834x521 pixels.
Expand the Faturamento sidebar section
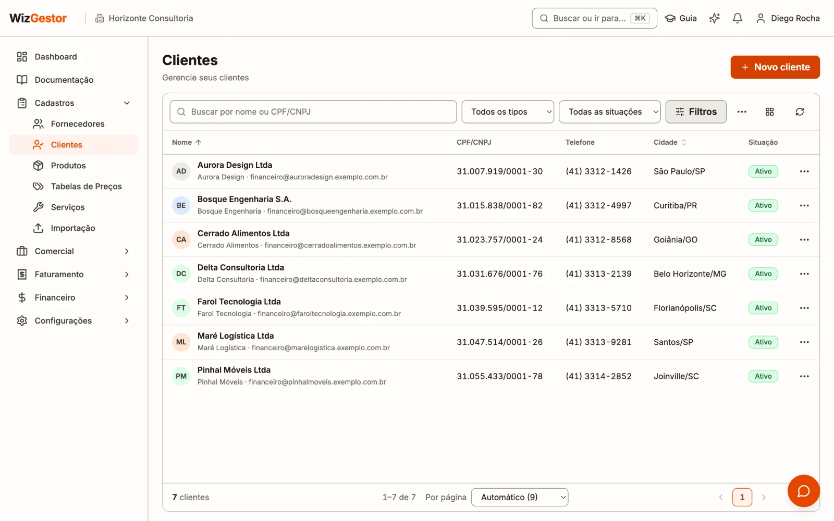coord(73,275)
